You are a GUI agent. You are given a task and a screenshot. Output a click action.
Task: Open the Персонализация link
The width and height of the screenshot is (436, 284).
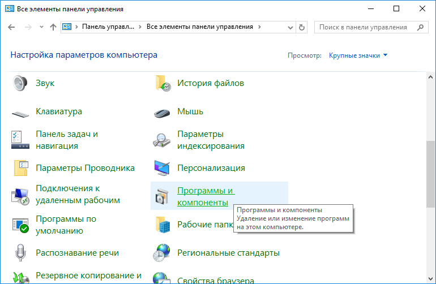coord(211,168)
